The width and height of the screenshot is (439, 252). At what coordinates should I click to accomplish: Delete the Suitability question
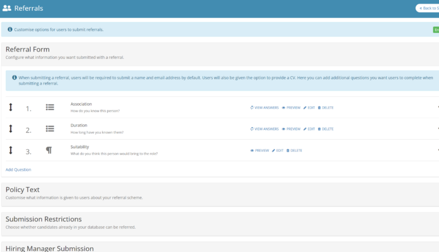(294, 151)
